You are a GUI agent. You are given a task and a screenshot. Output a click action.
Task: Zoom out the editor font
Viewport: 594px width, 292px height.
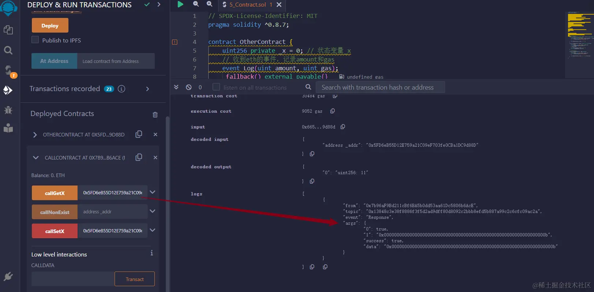point(196,4)
